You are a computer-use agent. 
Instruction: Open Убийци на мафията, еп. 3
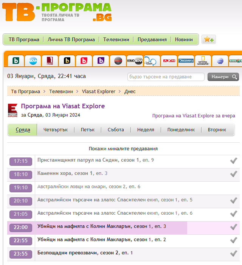(102, 226)
